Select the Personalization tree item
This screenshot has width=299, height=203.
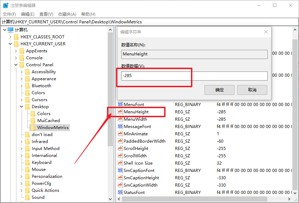pos(47,176)
